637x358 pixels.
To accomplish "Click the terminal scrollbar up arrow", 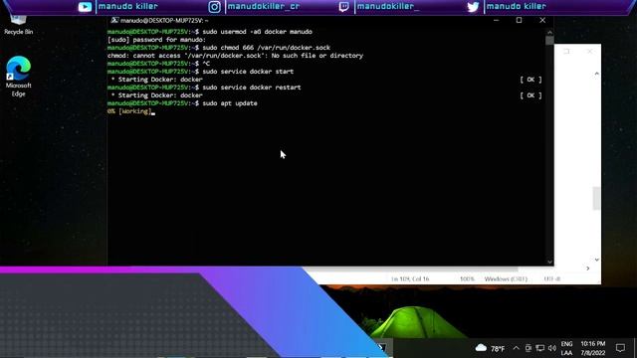I will (549, 32).
